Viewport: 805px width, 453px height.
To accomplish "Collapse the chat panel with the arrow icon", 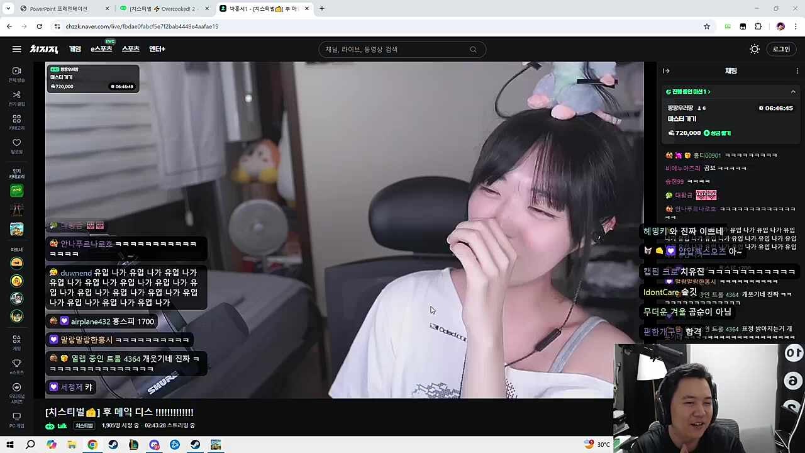I will (x=666, y=71).
